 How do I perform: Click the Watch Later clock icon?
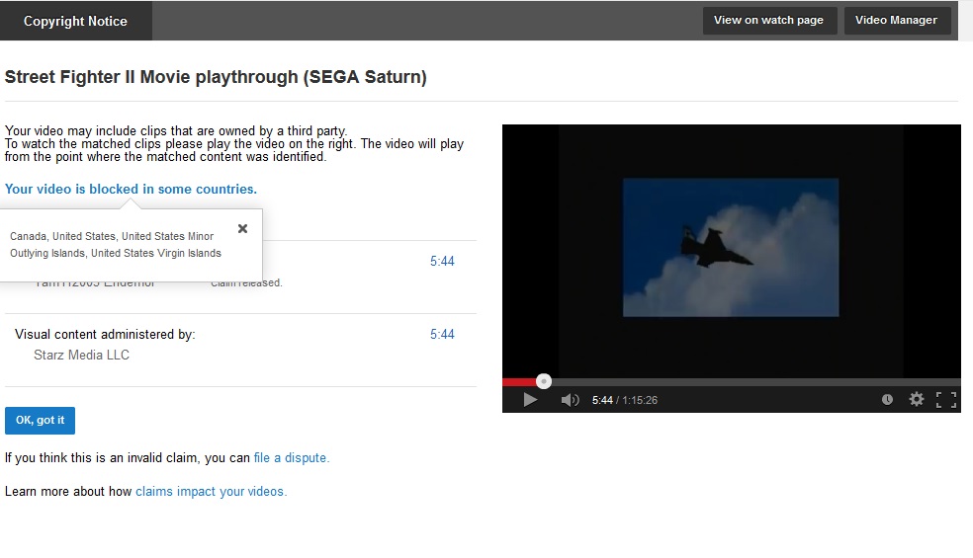point(887,399)
